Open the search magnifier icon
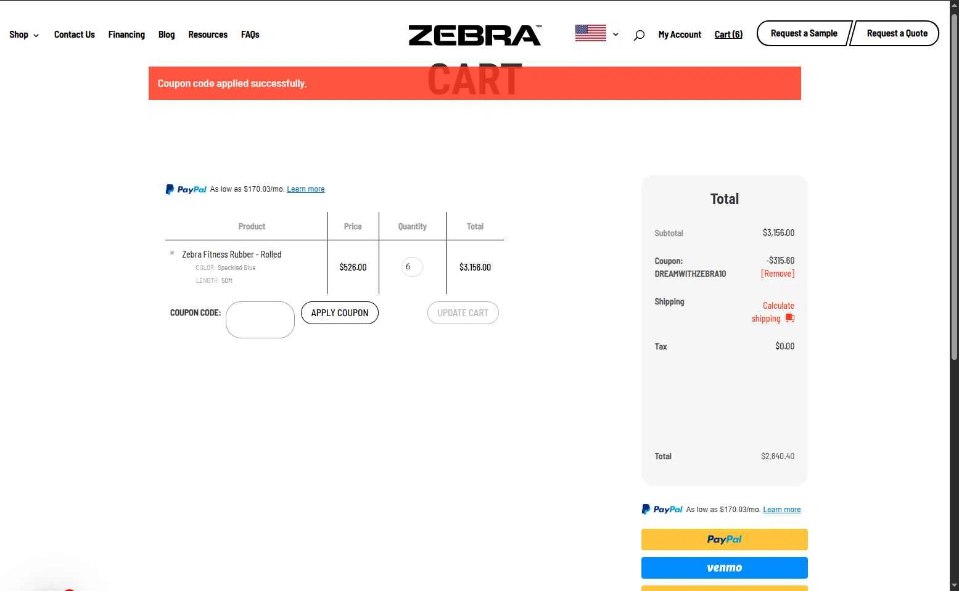 coord(639,35)
